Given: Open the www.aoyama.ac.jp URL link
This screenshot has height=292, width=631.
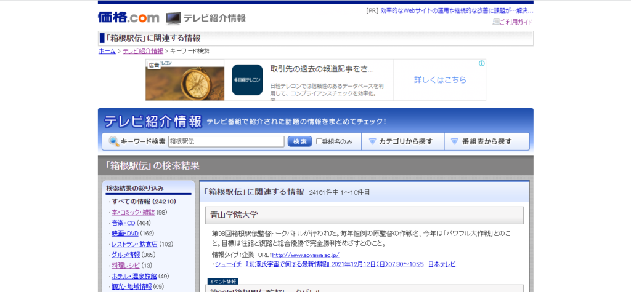Looking at the screenshot, I should pos(306,255).
